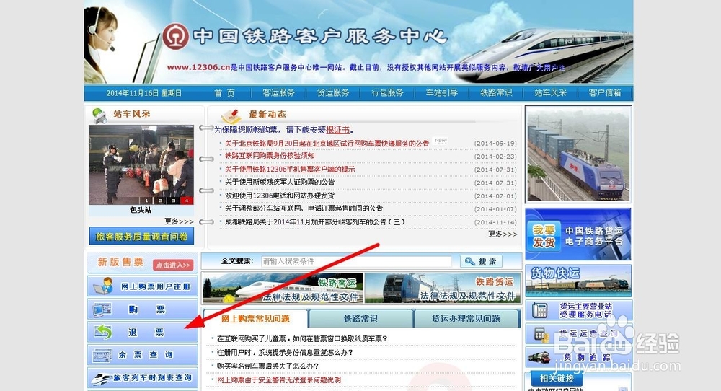Click 更多>>> under station photo
721x391 pixels.
coord(179,221)
